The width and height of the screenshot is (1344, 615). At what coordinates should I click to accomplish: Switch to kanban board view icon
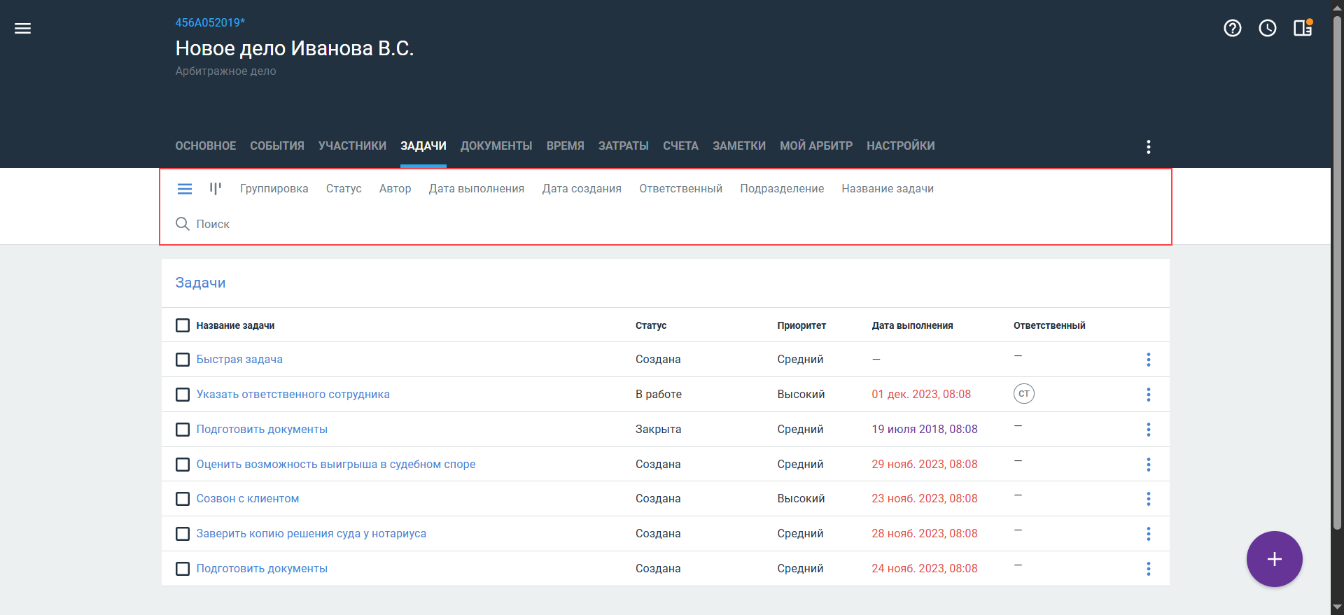(215, 188)
